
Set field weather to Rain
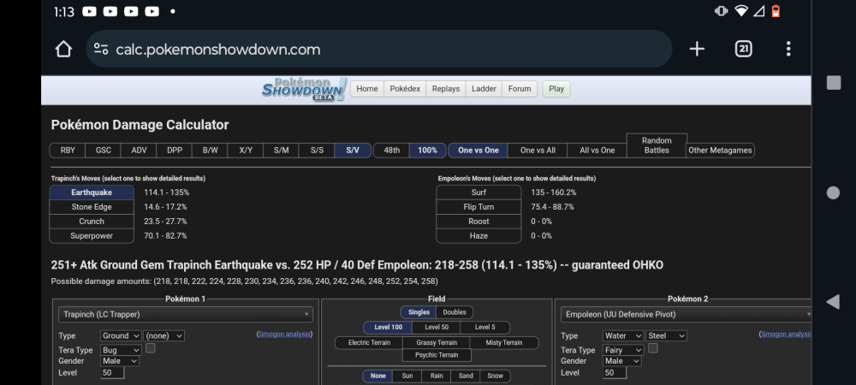coord(437,376)
